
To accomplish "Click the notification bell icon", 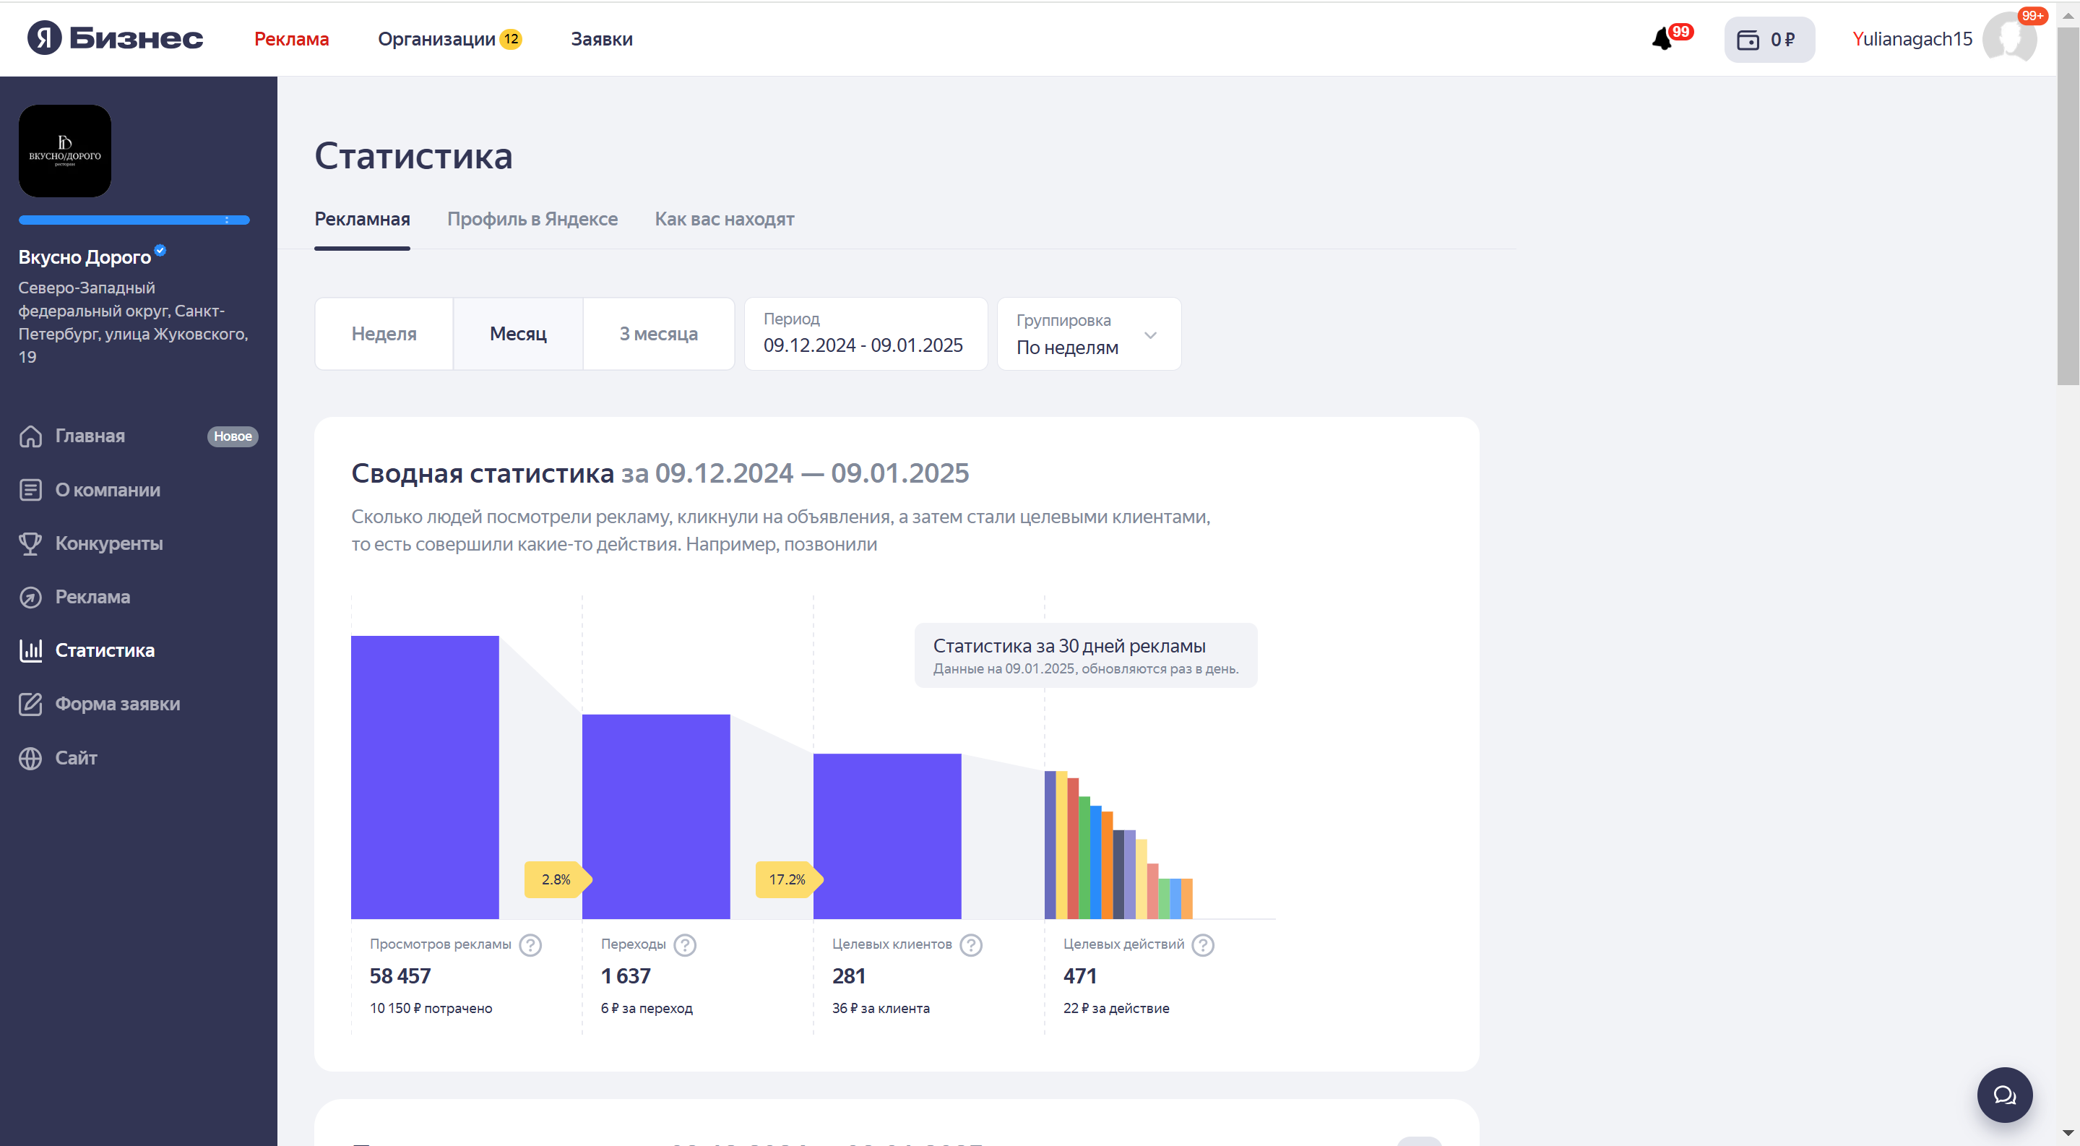I will [x=1662, y=39].
